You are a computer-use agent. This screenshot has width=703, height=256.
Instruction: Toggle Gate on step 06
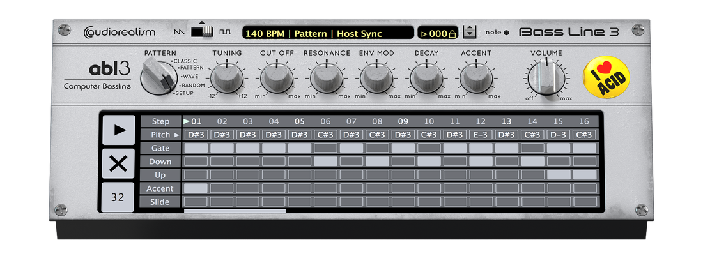pos(325,148)
